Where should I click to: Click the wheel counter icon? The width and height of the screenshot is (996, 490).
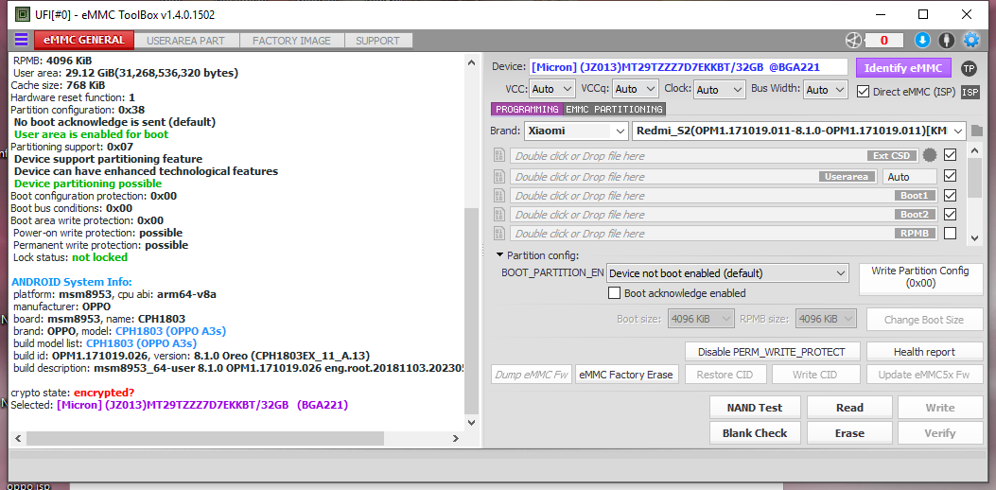tap(854, 41)
